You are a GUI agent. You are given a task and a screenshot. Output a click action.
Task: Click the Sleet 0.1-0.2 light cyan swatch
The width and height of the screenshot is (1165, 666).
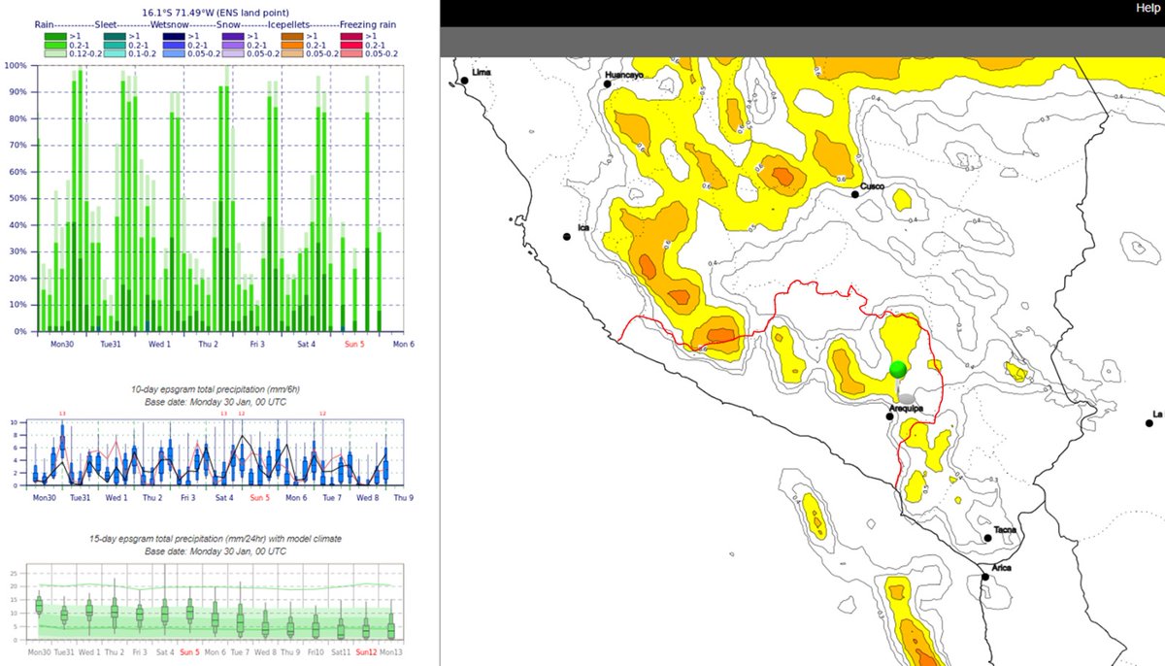tap(115, 53)
